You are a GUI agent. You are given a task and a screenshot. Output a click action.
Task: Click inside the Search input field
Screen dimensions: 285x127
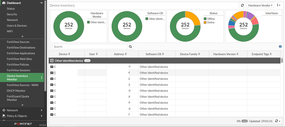(90, 47)
